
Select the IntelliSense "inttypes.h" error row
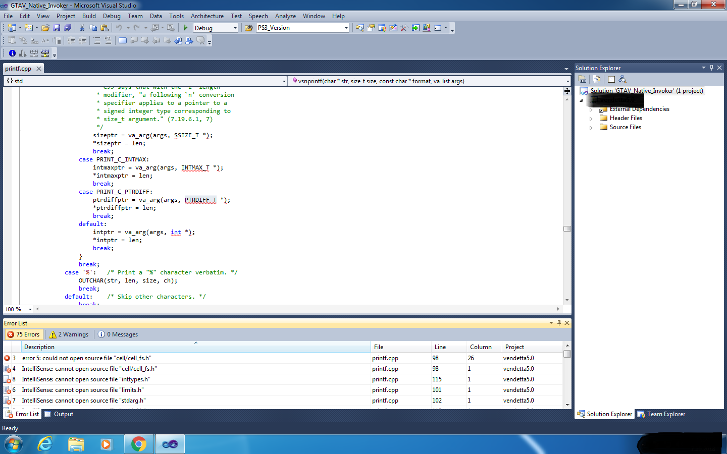click(x=283, y=379)
